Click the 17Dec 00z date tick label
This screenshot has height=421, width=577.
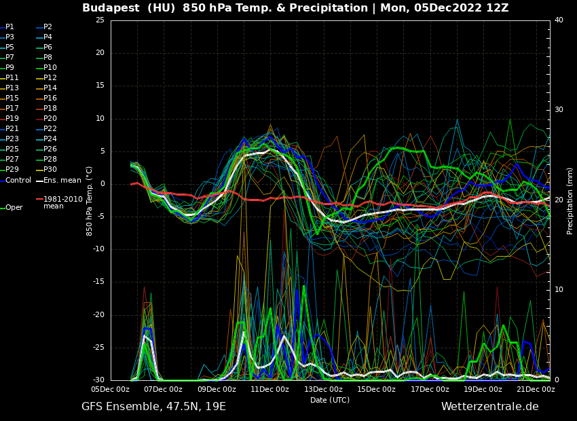(430, 390)
